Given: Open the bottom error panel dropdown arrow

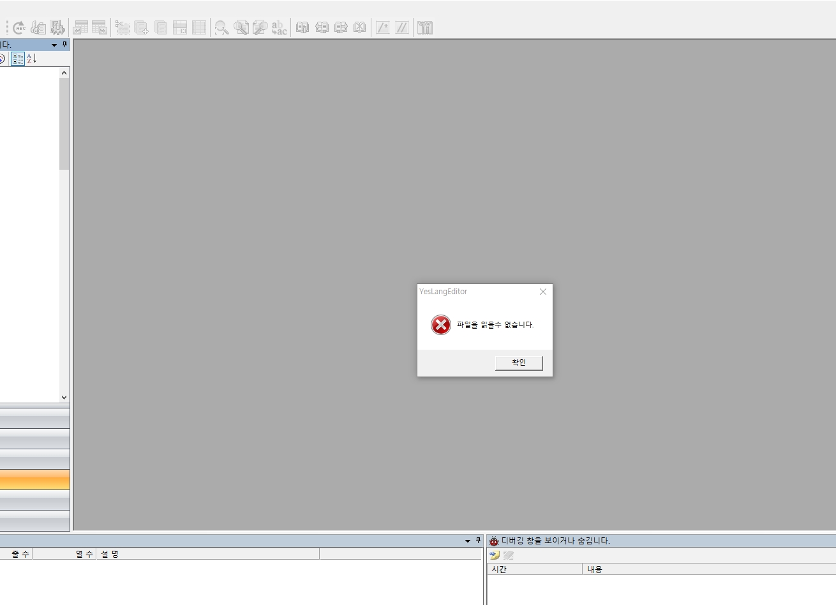Looking at the screenshot, I should [x=468, y=541].
